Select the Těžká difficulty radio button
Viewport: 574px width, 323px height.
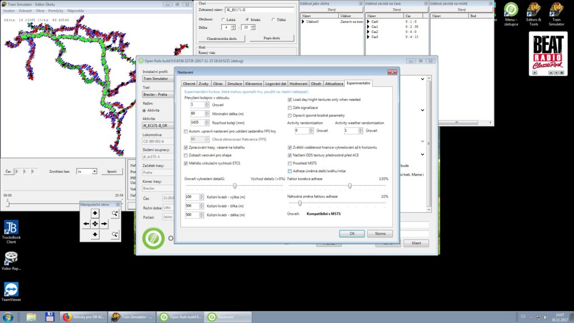274,20
